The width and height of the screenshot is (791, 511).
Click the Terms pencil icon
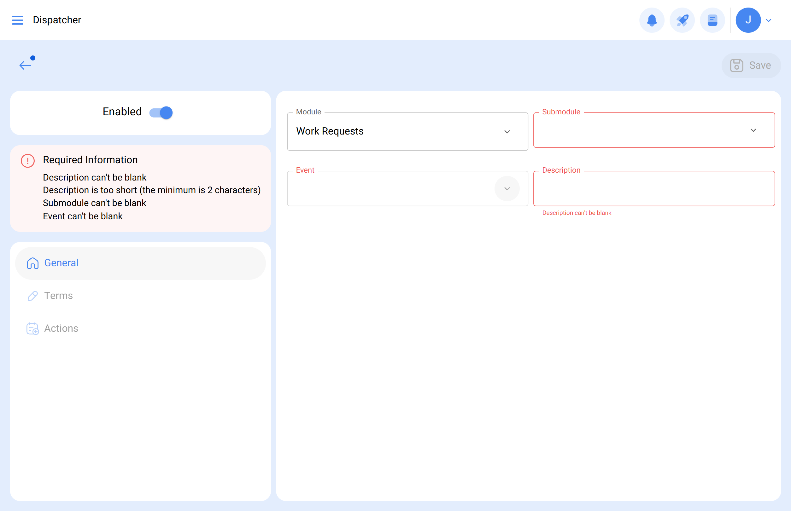pos(32,296)
